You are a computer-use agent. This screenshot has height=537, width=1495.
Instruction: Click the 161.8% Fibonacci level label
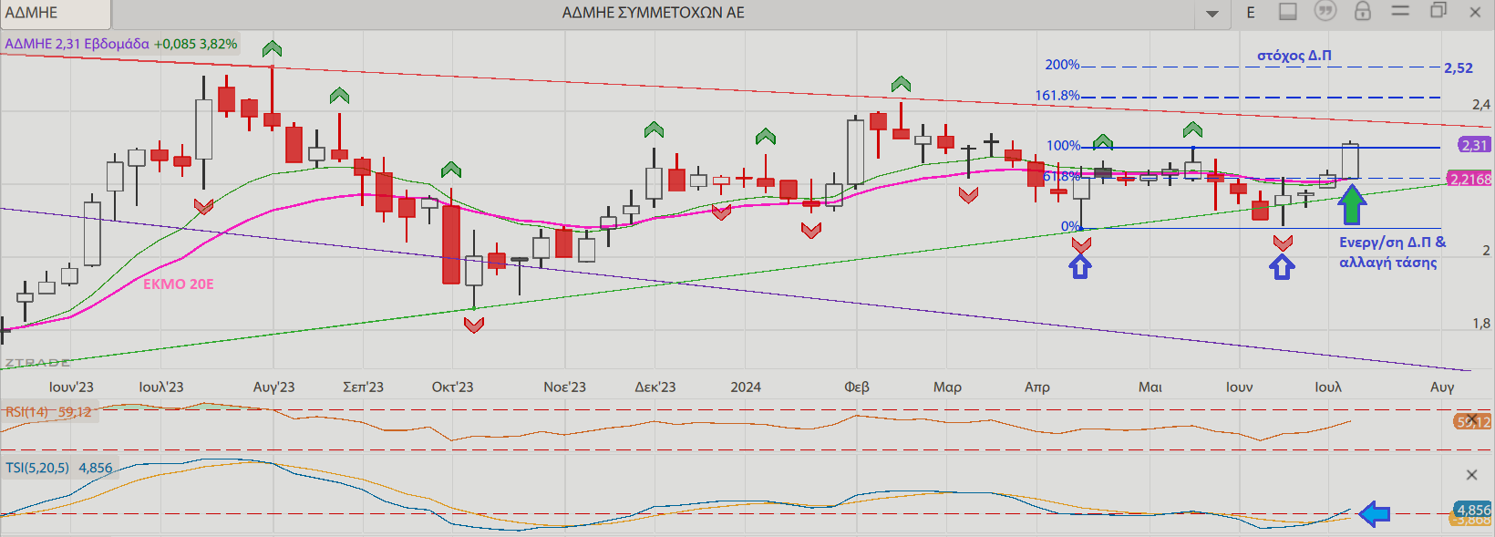(x=1057, y=96)
